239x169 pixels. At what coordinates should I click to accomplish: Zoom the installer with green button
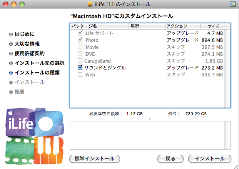click(22, 4)
